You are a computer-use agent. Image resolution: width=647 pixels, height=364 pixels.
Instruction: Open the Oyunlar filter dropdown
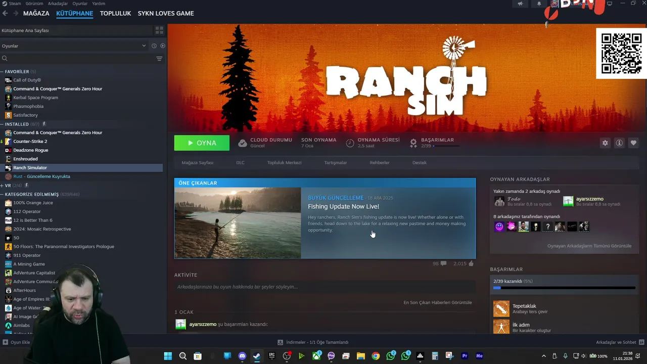(x=73, y=46)
